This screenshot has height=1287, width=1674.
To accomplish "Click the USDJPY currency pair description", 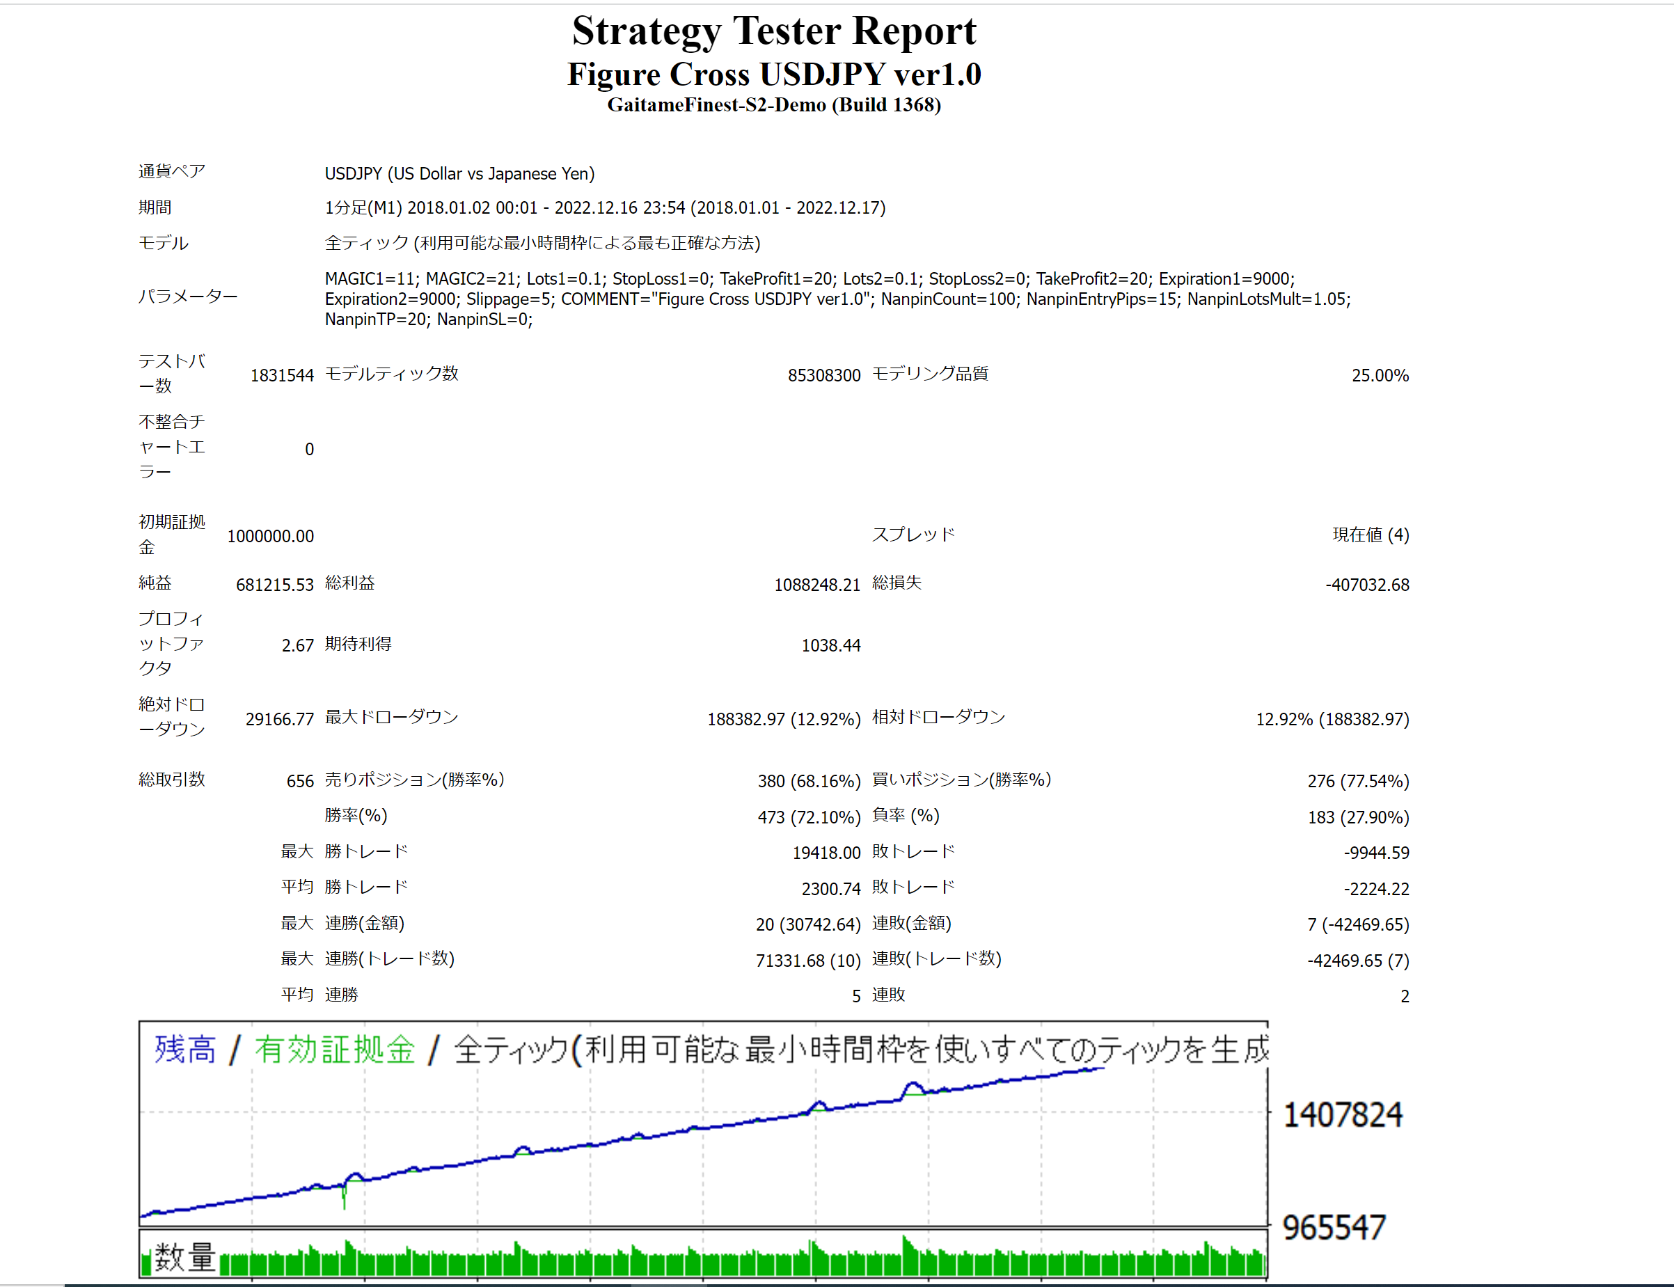I will [x=459, y=174].
